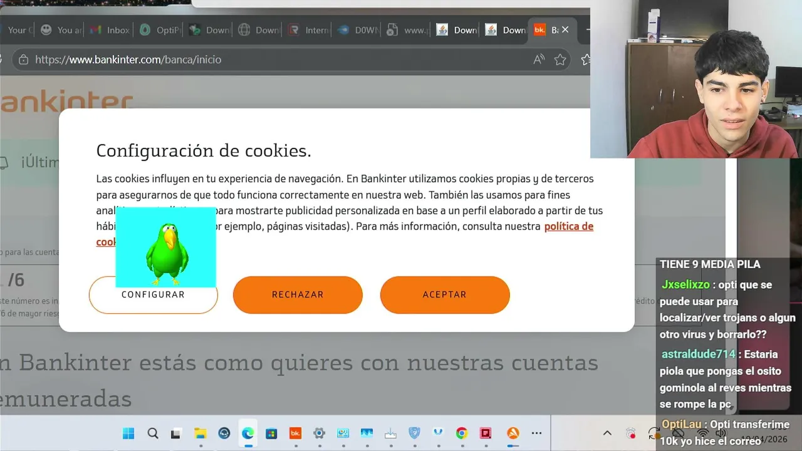Open the Bankinter bk. taskbar app
This screenshot has width=802, height=451.
pos(295,433)
